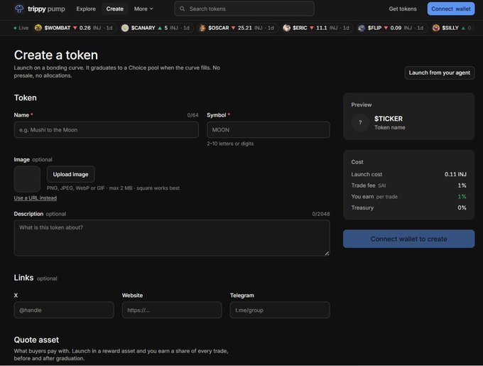Focus the Search tokens field
This screenshot has width=483, height=366.
click(x=244, y=9)
